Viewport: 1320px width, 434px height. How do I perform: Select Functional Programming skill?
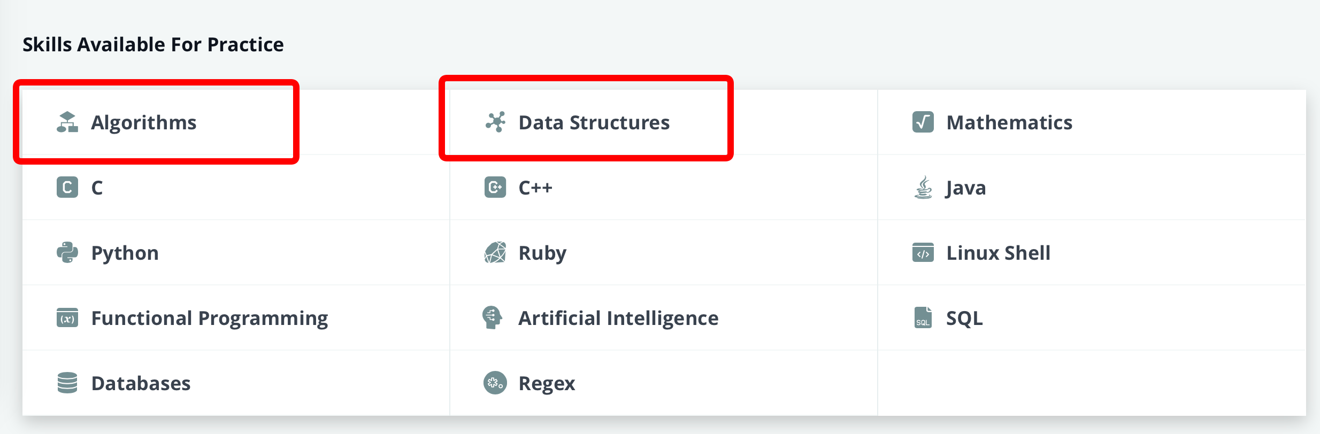click(210, 319)
